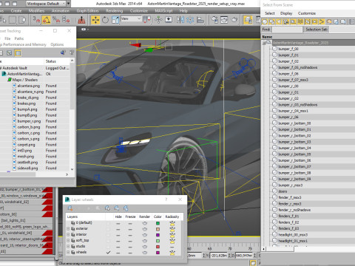Expand the wheels layer tree node
Image resolution: width=355 pixels, height=266 pixels.
68,252
